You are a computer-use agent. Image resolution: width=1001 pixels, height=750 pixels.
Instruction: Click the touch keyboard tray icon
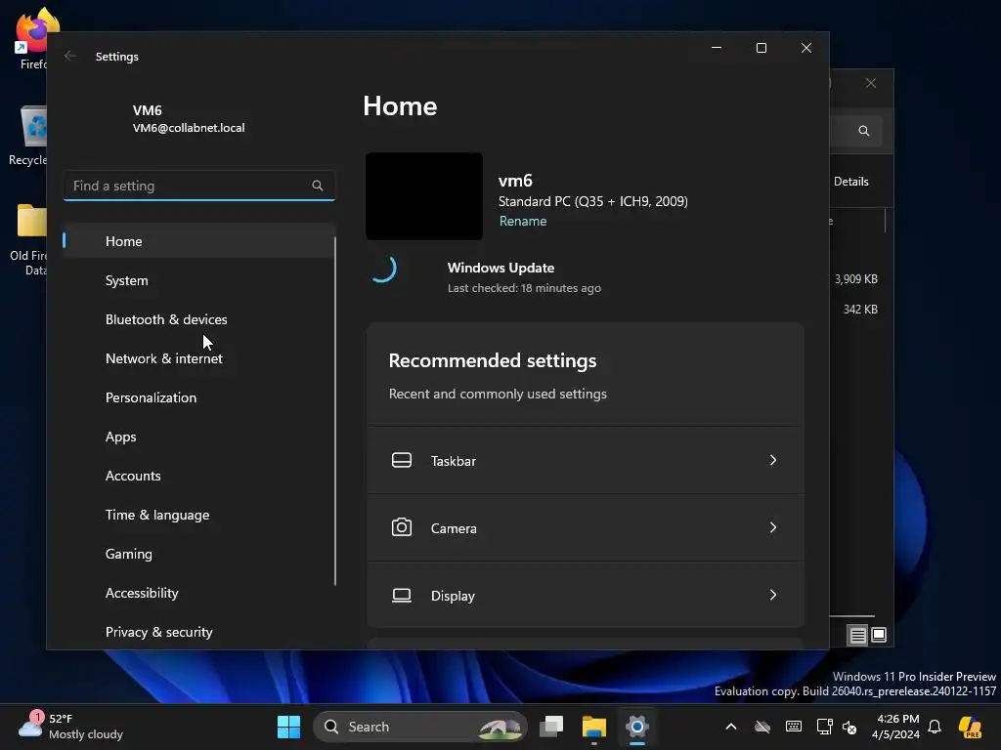(x=794, y=727)
